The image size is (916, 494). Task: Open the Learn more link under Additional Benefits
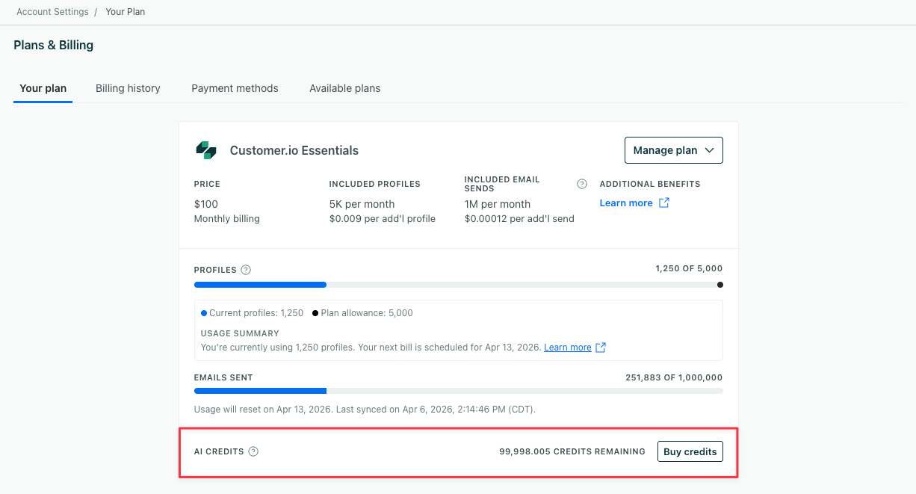point(626,203)
